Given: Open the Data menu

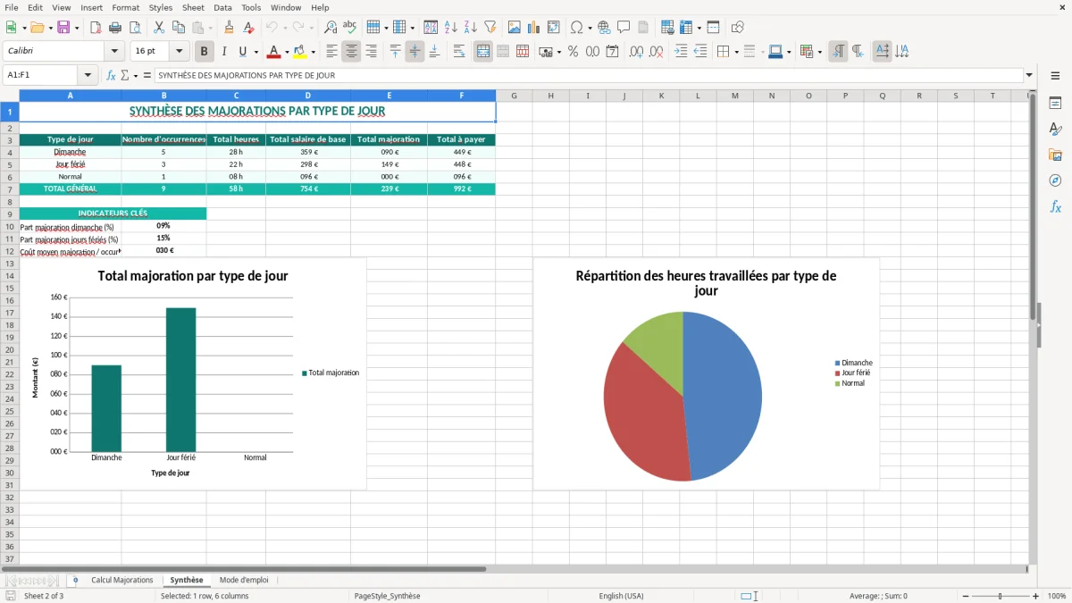Looking at the screenshot, I should point(222,7).
